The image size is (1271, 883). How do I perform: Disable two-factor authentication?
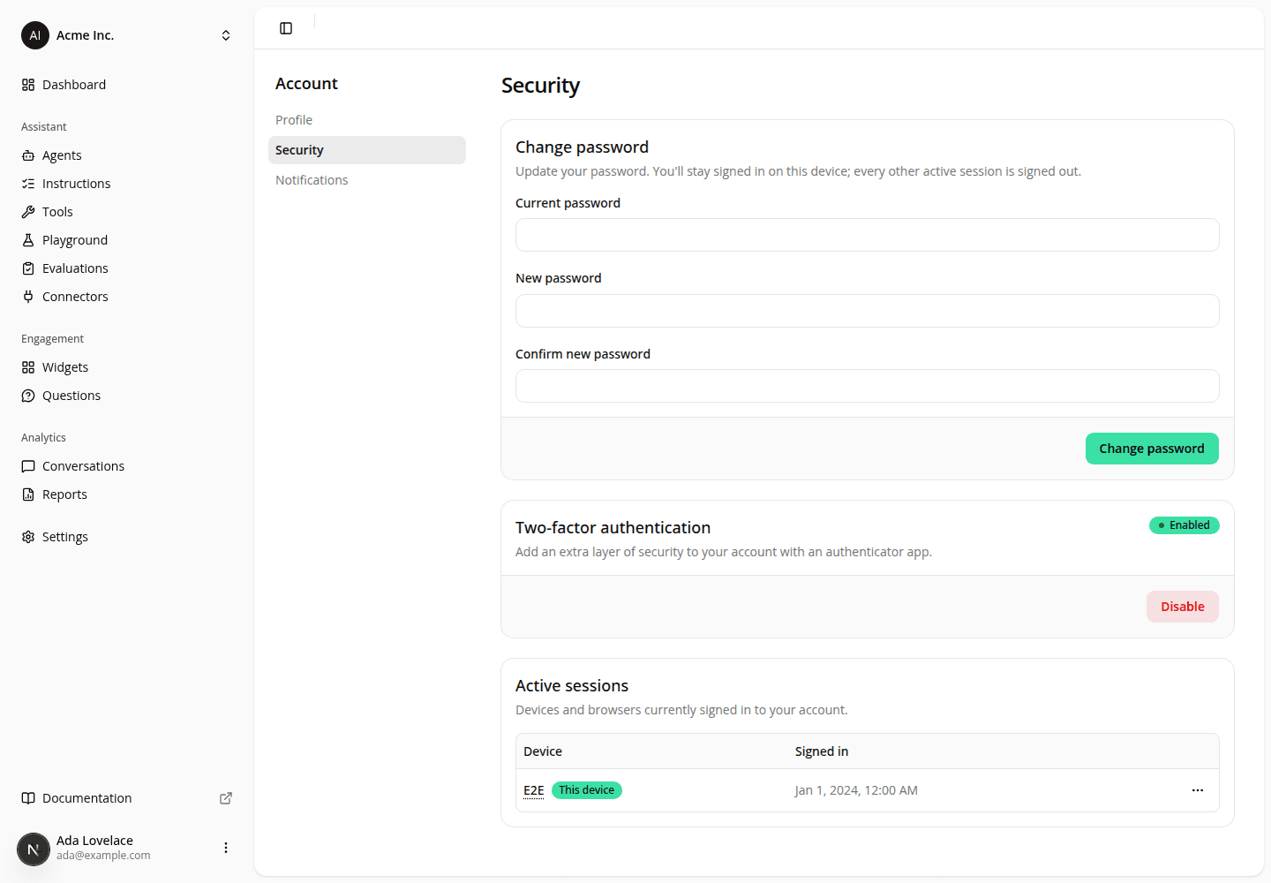1183,607
